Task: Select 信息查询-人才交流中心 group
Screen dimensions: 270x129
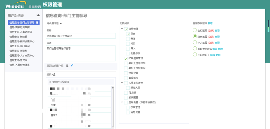Action: 22,55
